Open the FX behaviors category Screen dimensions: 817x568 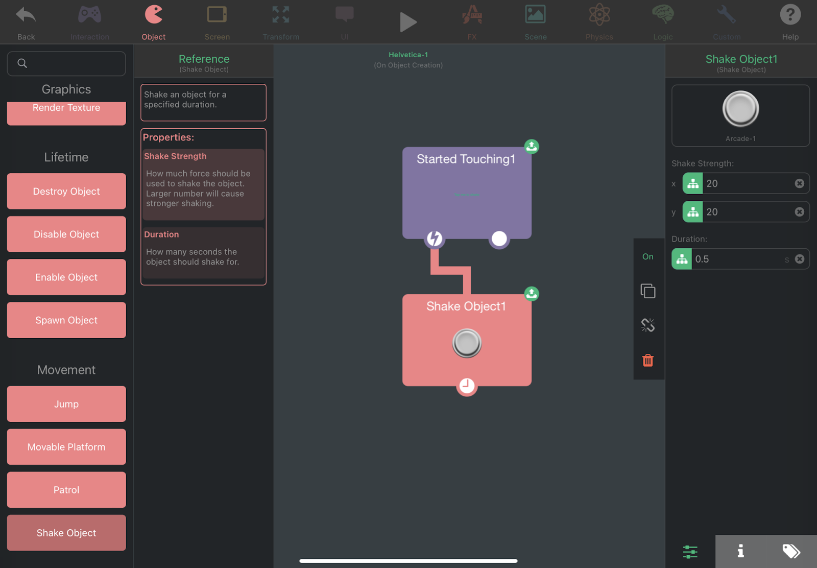click(472, 22)
